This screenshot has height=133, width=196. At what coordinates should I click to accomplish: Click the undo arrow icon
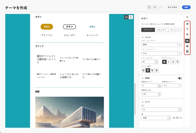(155, 7)
